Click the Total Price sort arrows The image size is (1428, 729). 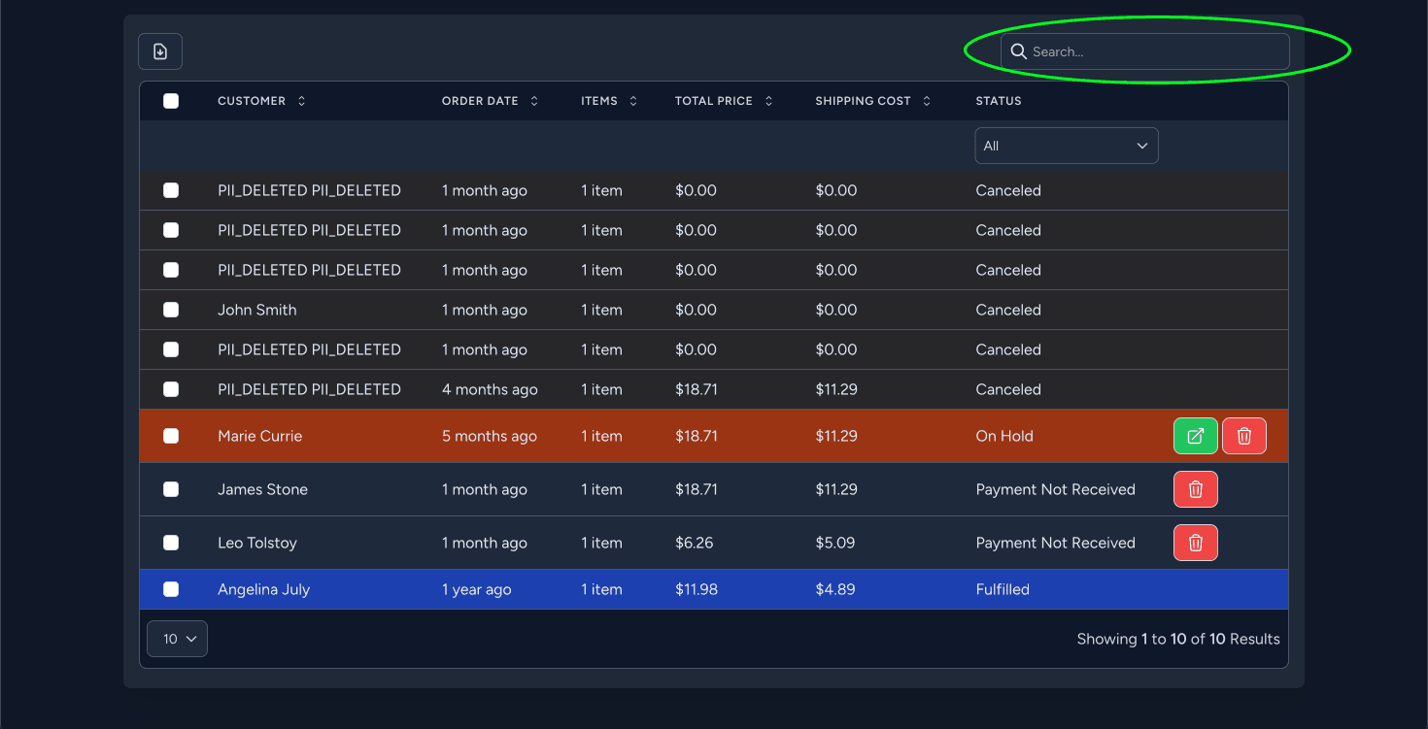(x=768, y=100)
